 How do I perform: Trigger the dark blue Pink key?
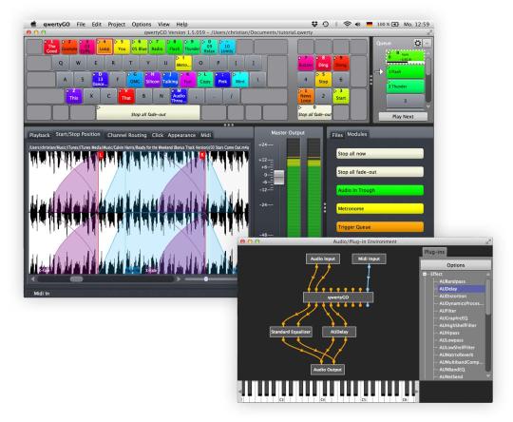[x=222, y=80]
